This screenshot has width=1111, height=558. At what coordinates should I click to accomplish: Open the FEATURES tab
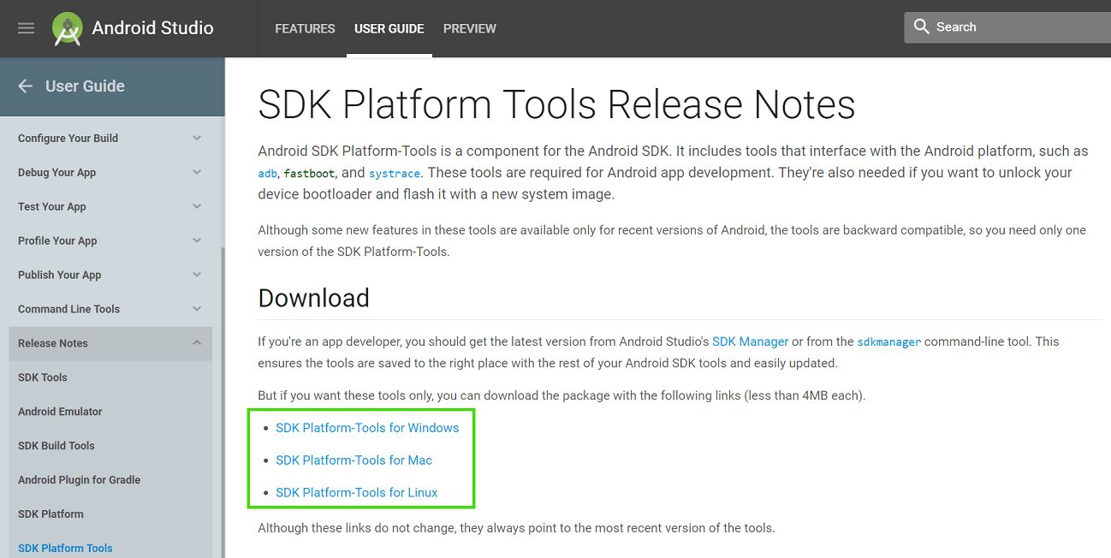click(305, 28)
